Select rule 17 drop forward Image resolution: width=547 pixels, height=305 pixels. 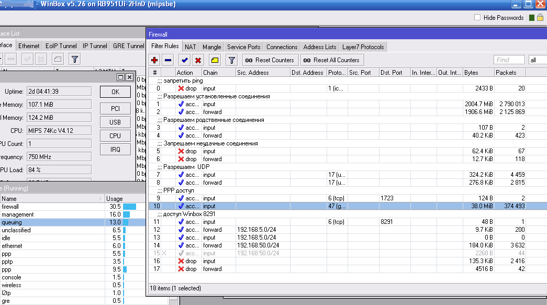coord(348,269)
